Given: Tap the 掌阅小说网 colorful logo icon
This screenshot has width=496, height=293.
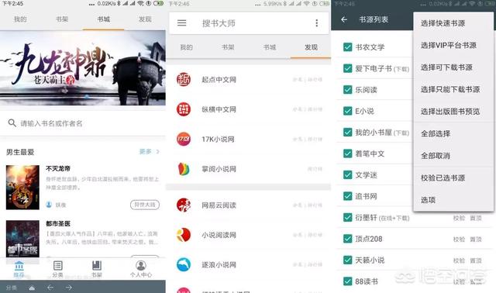Looking at the screenshot, I should point(184,169).
